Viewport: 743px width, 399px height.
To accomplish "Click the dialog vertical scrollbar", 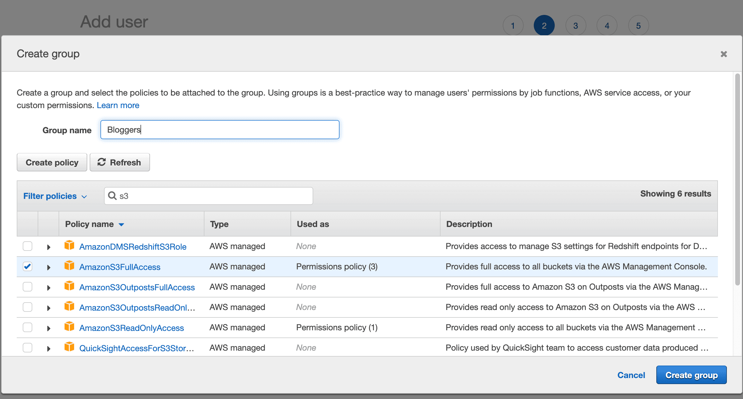I will (737, 179).
